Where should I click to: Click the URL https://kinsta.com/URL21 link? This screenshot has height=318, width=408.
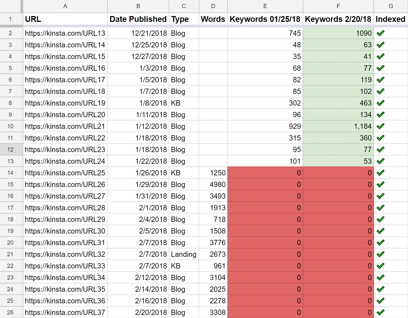pos(65,126)
